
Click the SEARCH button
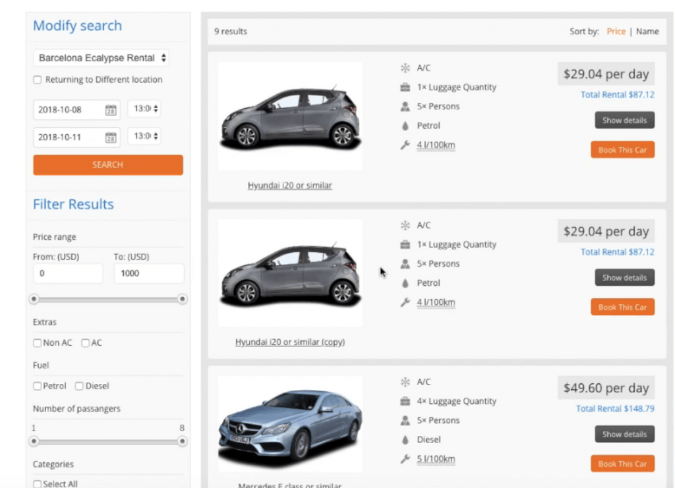coord(107,165)
